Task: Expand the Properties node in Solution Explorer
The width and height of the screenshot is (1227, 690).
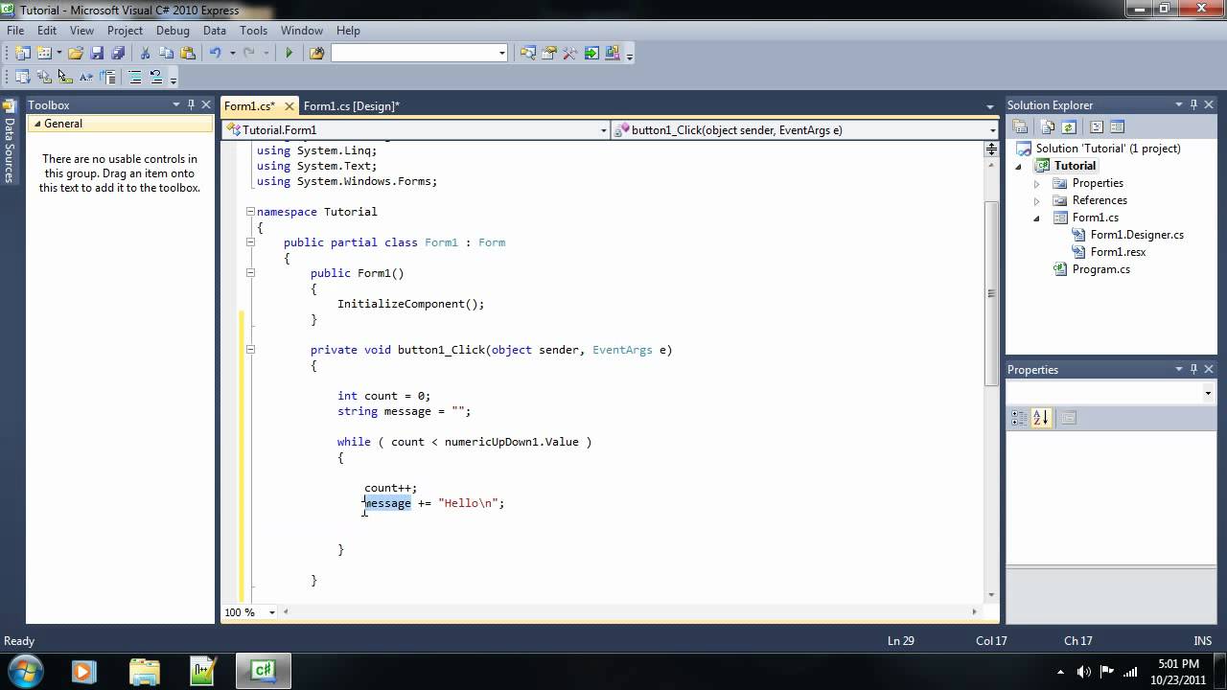Action: [1036, 183]
